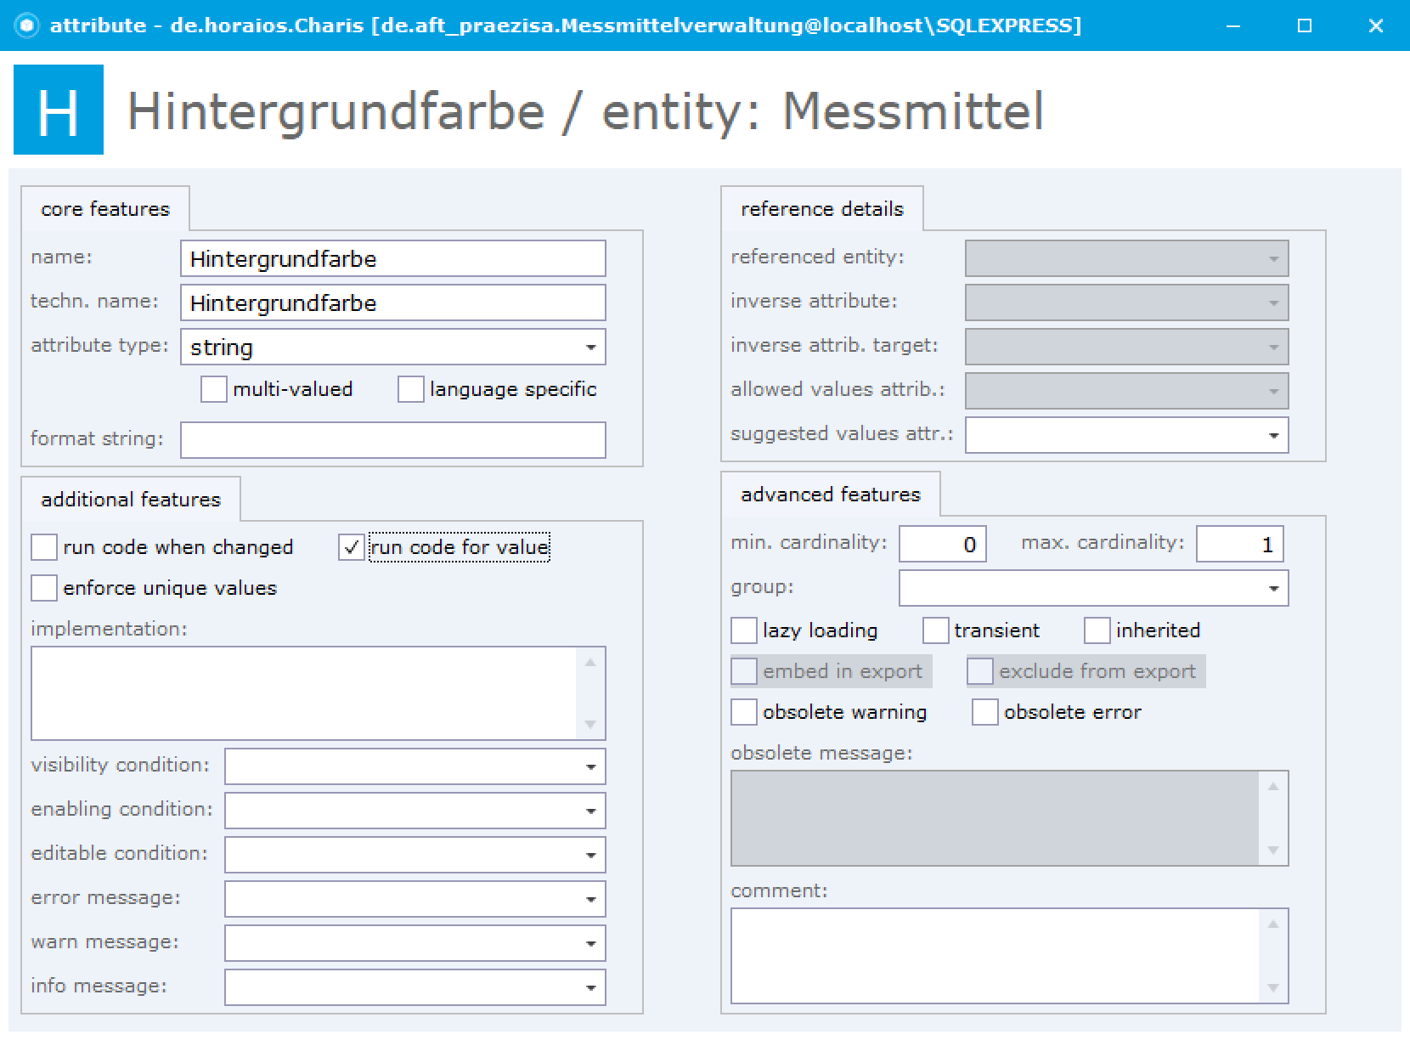Maximize the attribute window

(1305, 25)
